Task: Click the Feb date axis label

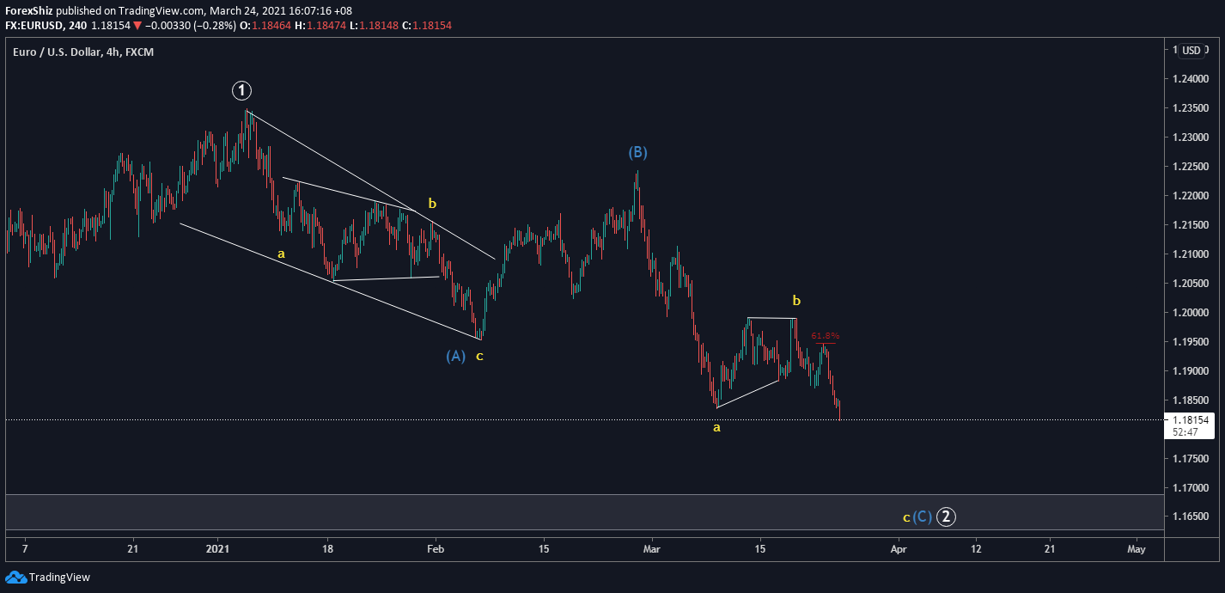Action: coord(436,548)
